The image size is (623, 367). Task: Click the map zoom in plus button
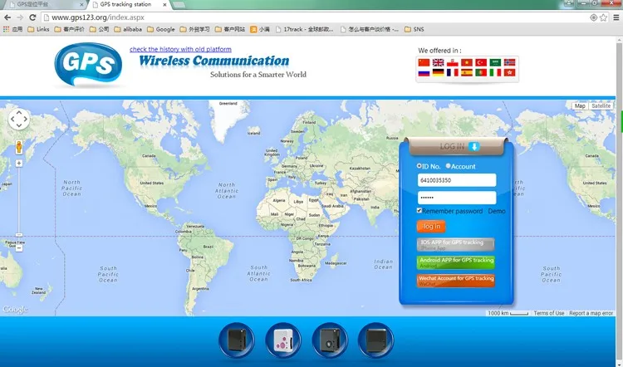(x=18, y=164)
